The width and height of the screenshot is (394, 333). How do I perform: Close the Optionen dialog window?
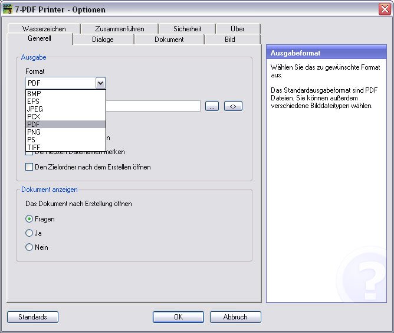[x=385, y=9]
